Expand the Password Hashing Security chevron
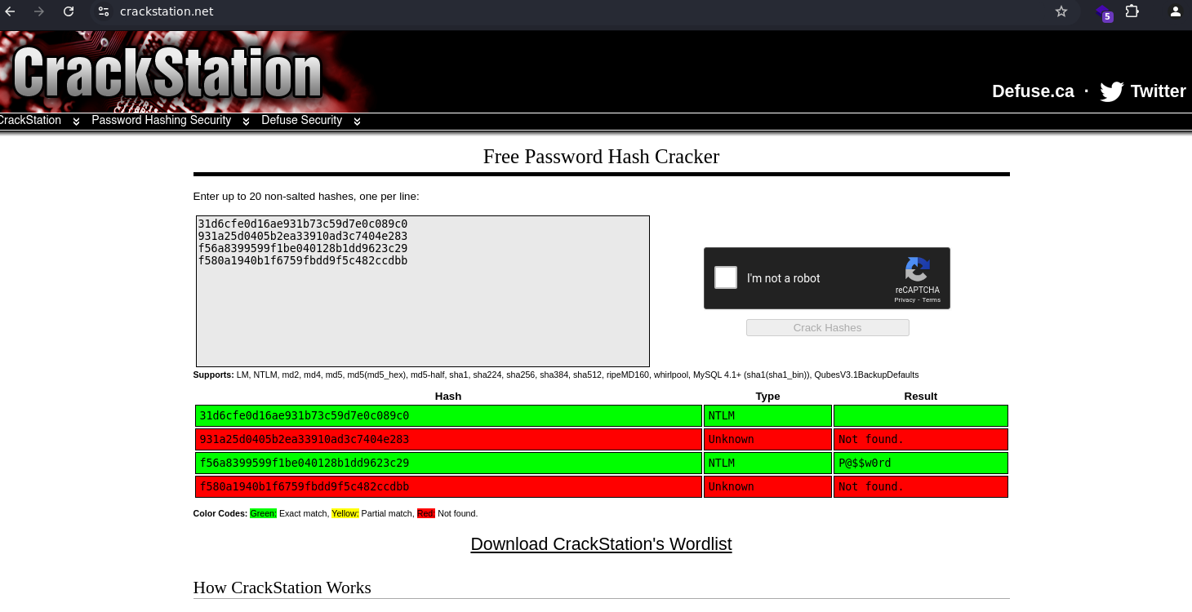 point(246,121)
